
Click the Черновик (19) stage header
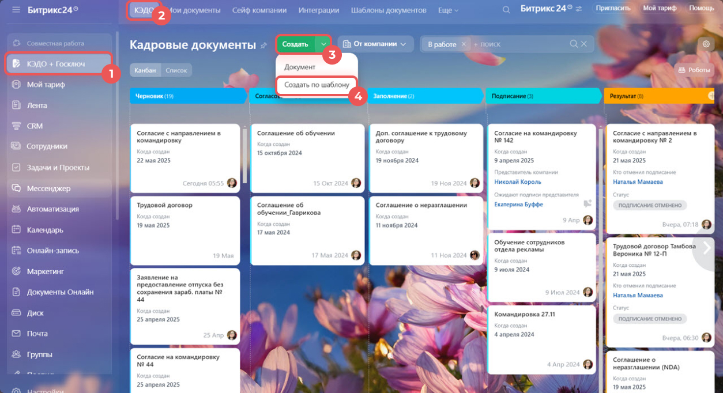(x=188, y=96)
